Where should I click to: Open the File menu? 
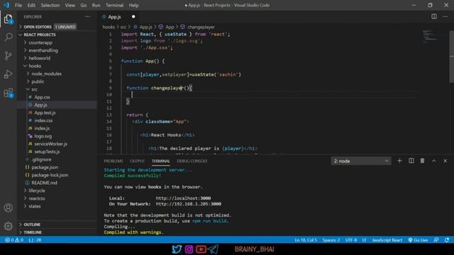pyautogui.click(x=18, y=5)
